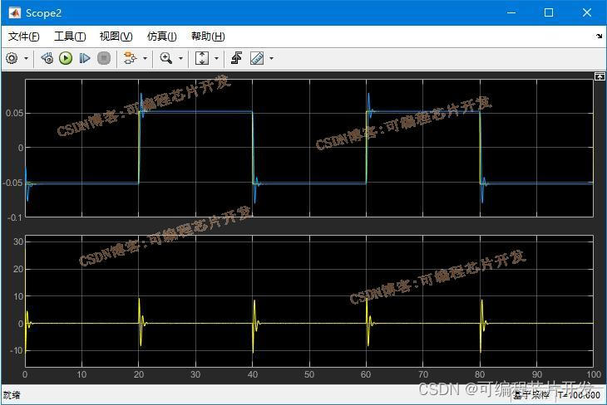Close the Scope2 window
Screen dimensions: 607x405
point(587,12)
